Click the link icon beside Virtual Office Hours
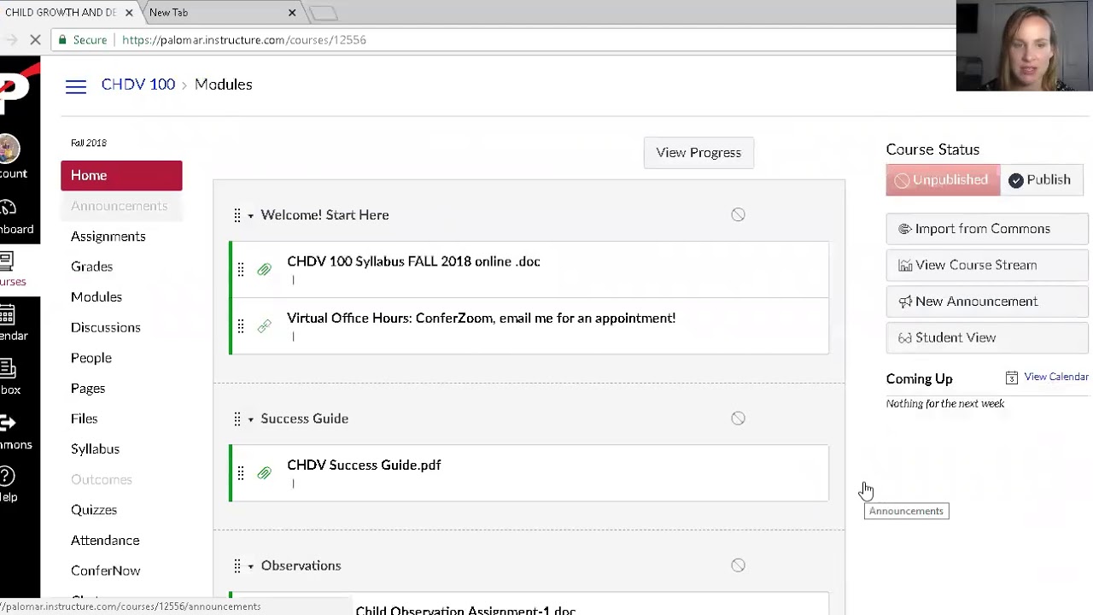 264,326
